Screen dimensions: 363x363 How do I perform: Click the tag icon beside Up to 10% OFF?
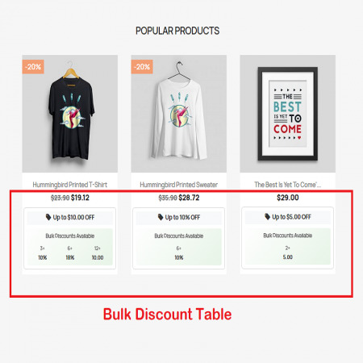(x=161, y=217)
